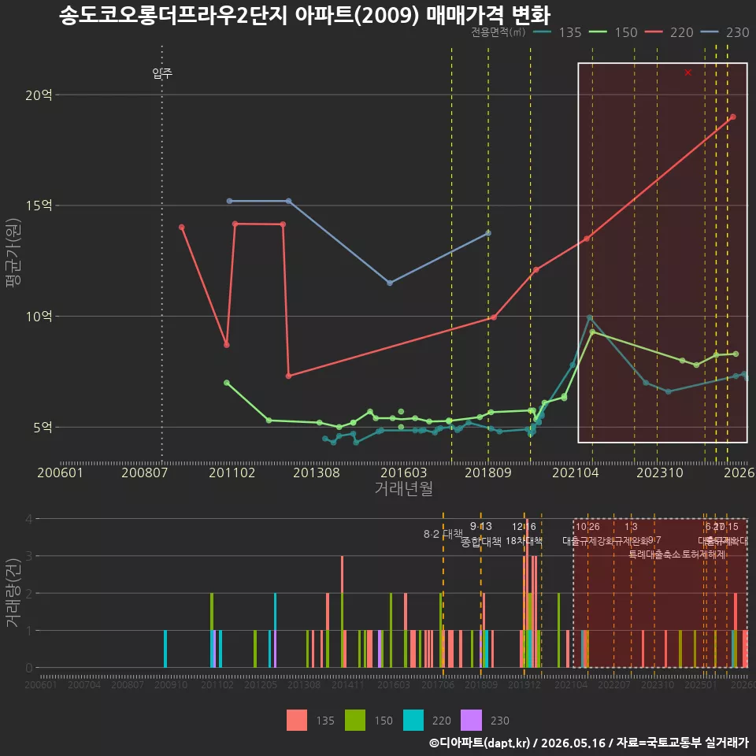This screenshot has height=756, width=756.
Task: Click the first blue 230 data point near 15억
Action: pyautogui.click(x=229, y=201)
